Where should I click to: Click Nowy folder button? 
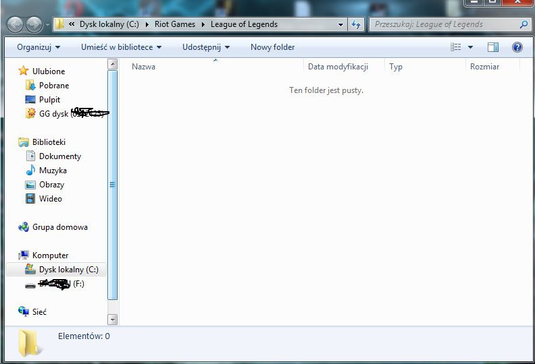(x=272, y=47)
